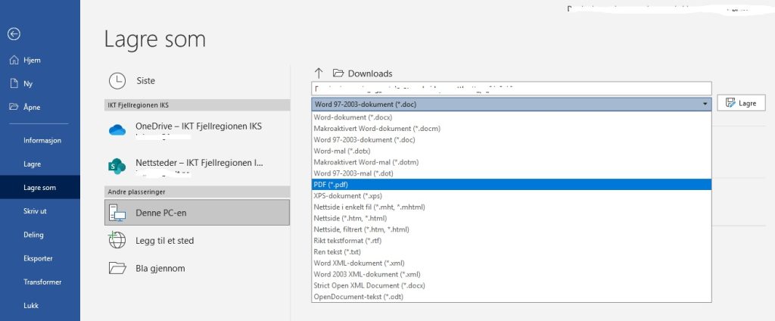Open the file type dropdown
Viewport: 775px width, 321px height.
click(512, 104)
